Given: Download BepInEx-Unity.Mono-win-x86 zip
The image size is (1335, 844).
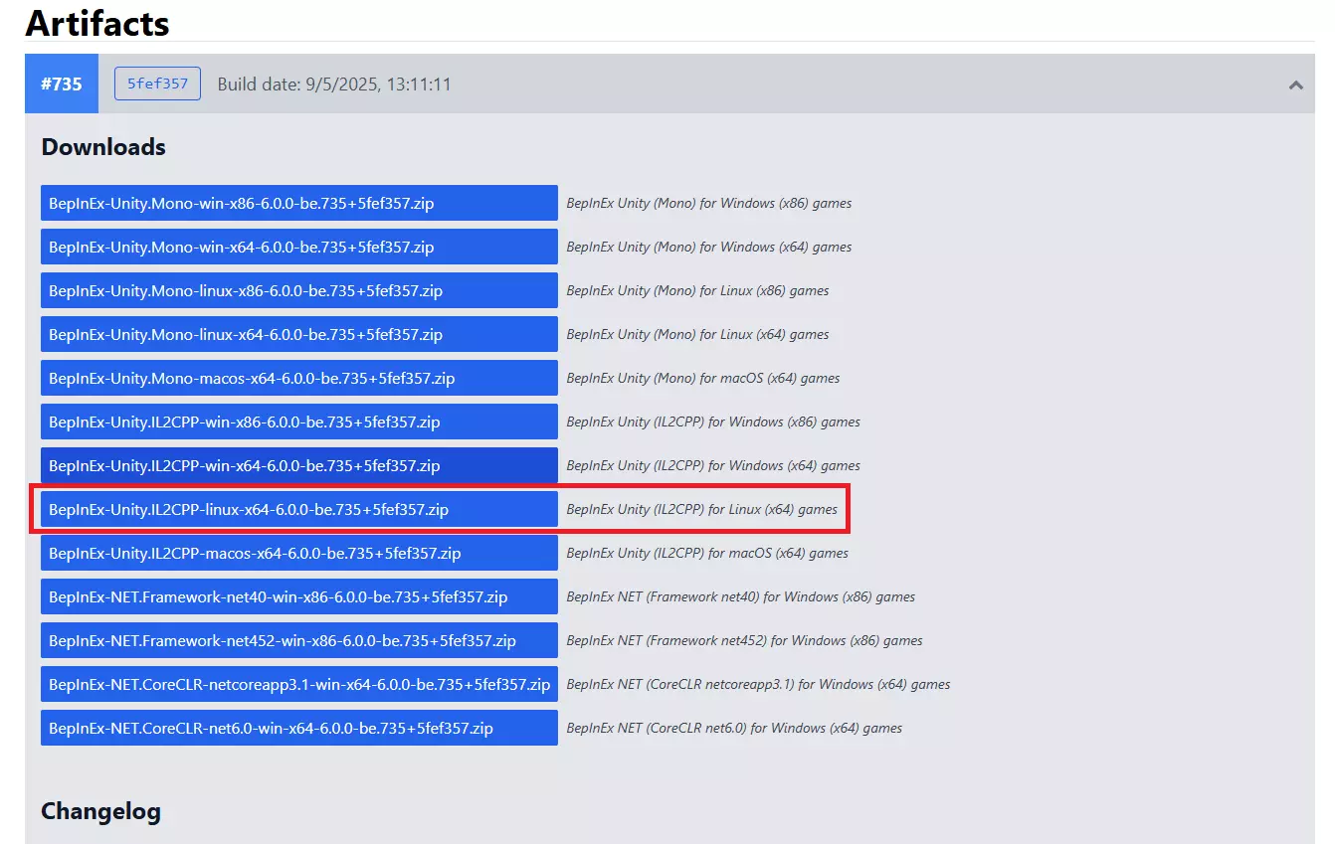Looking at the screenshot, I should tap(299, 203).
